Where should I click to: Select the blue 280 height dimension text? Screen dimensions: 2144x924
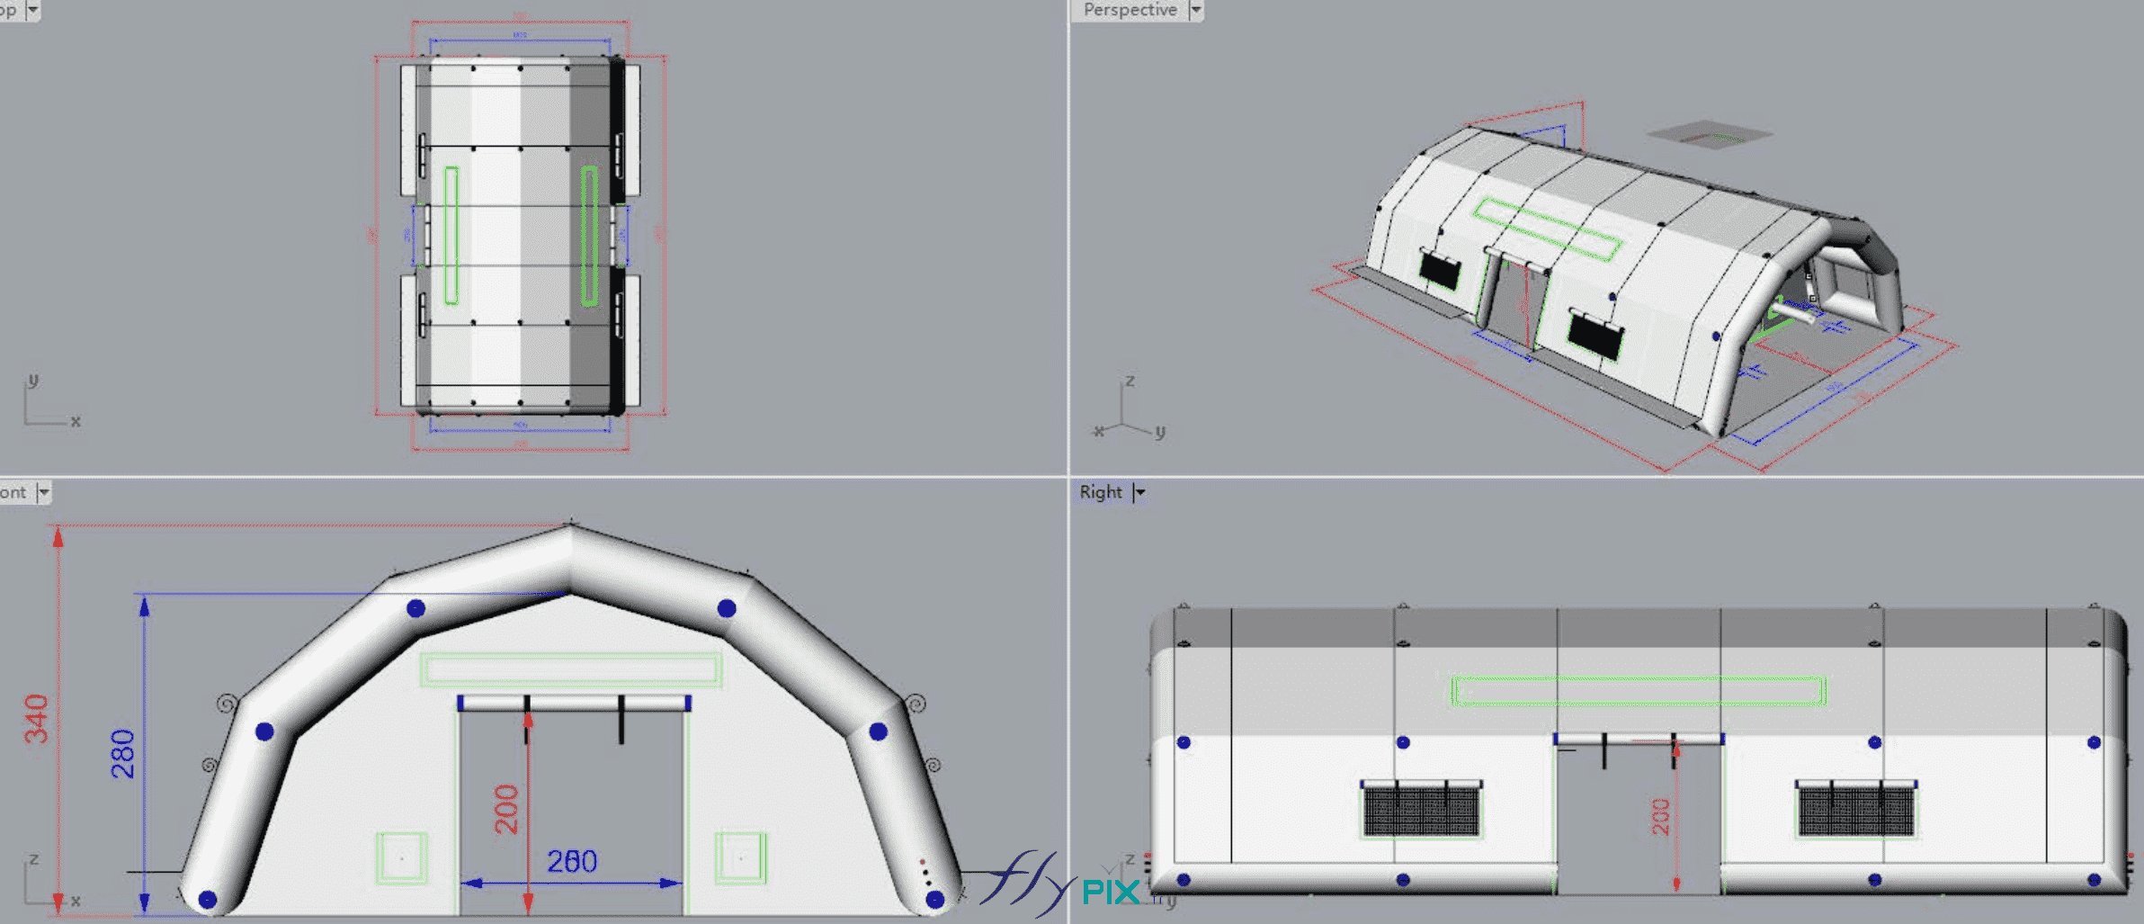click(x=122, y=753)
